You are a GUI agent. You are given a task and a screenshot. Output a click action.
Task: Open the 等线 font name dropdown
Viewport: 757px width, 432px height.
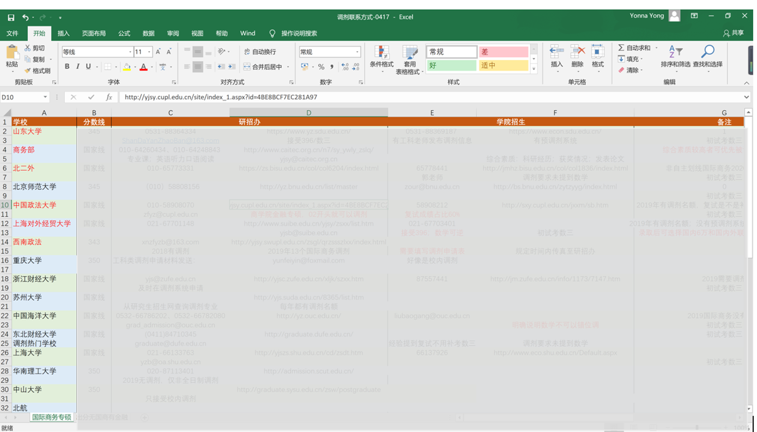[x=130, y=52]
